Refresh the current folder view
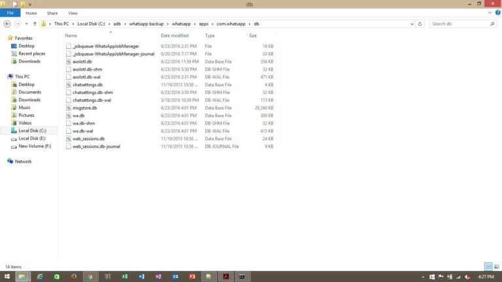Viewport: 502px width, 282px height. pyautogui.click(x=422, y=24)
